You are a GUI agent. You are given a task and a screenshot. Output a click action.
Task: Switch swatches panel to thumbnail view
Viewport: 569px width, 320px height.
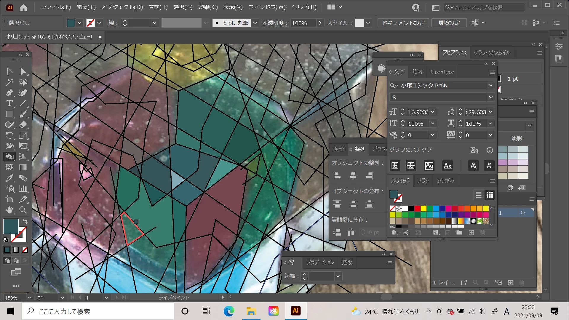pos(490,195)
